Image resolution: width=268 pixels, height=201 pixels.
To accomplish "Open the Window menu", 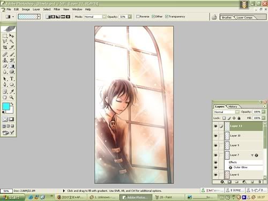I will pyautogui.click(x=77, y=9).
